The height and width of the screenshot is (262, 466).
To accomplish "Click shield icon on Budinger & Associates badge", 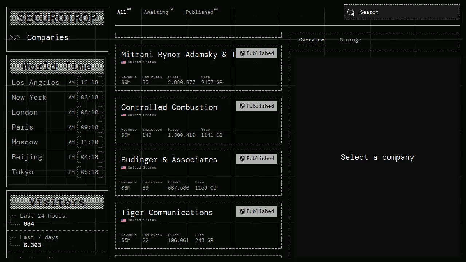I will tap(242, 158).
